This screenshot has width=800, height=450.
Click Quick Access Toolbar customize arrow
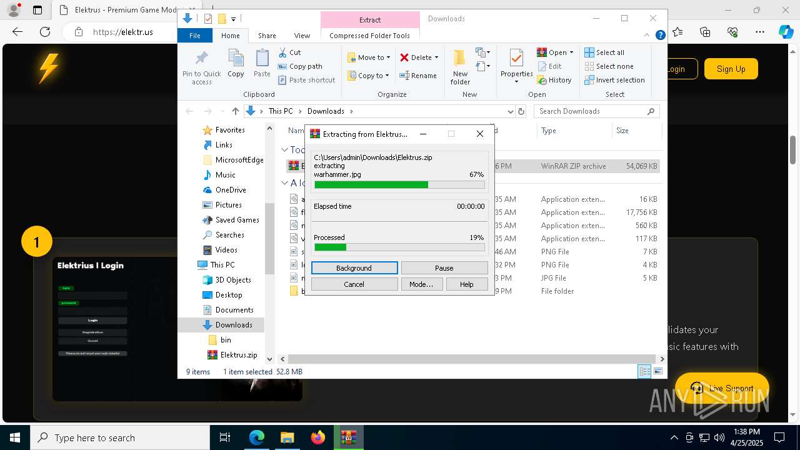point(233,19)
